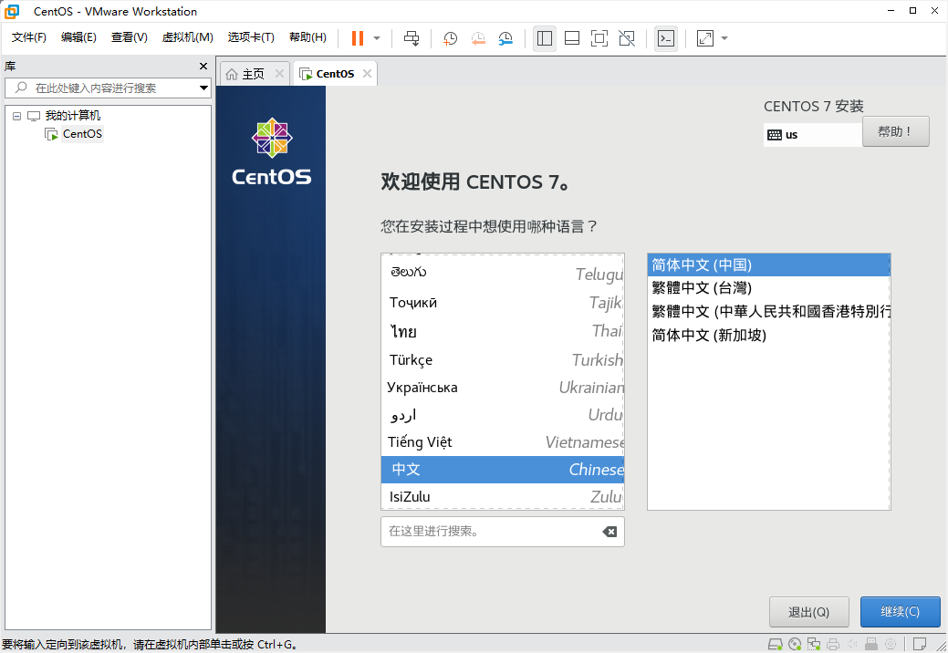
Task: Open the 选项卡(T) menu
Action: pyautogui.click(x=251, y=37)
